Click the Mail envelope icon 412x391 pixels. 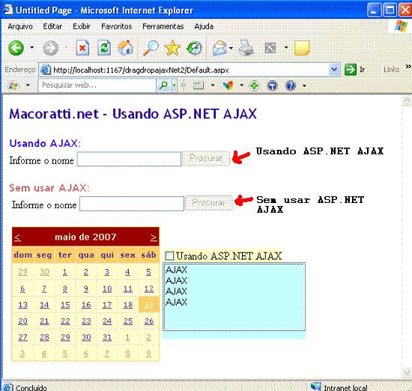[x=220, y=49]
